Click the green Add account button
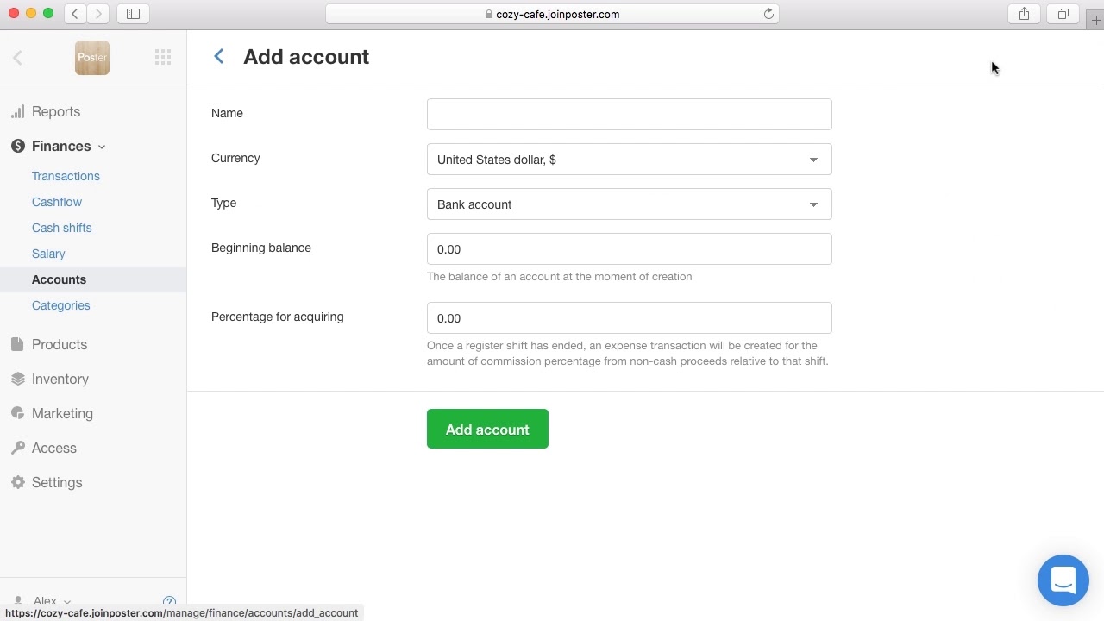The image size is (1104, 621). point(487,429)
